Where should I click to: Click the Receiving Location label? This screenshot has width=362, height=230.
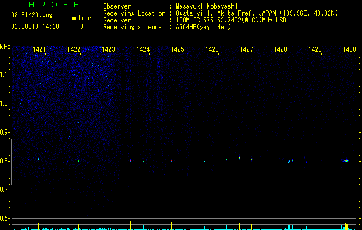(x=134, y=13)
